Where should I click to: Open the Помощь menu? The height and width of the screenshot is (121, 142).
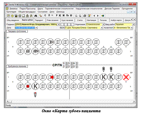(60, 12)
